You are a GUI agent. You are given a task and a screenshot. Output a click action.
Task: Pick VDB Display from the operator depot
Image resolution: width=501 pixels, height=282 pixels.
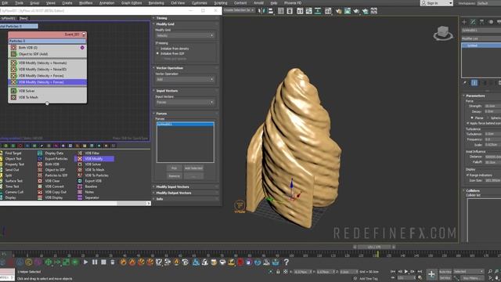tap(50, 197)
